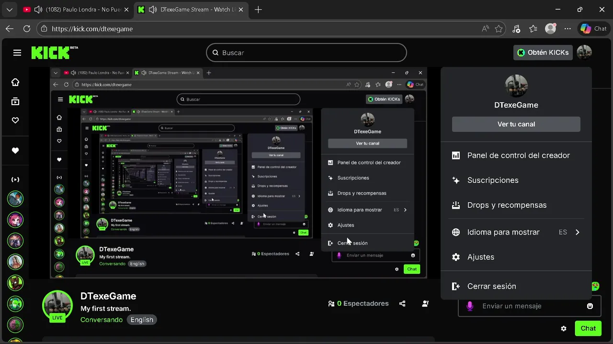Viewport: 613px width, 344px height.
Task: Open browser Favorites list icon
Action: (x=534, y=29)
